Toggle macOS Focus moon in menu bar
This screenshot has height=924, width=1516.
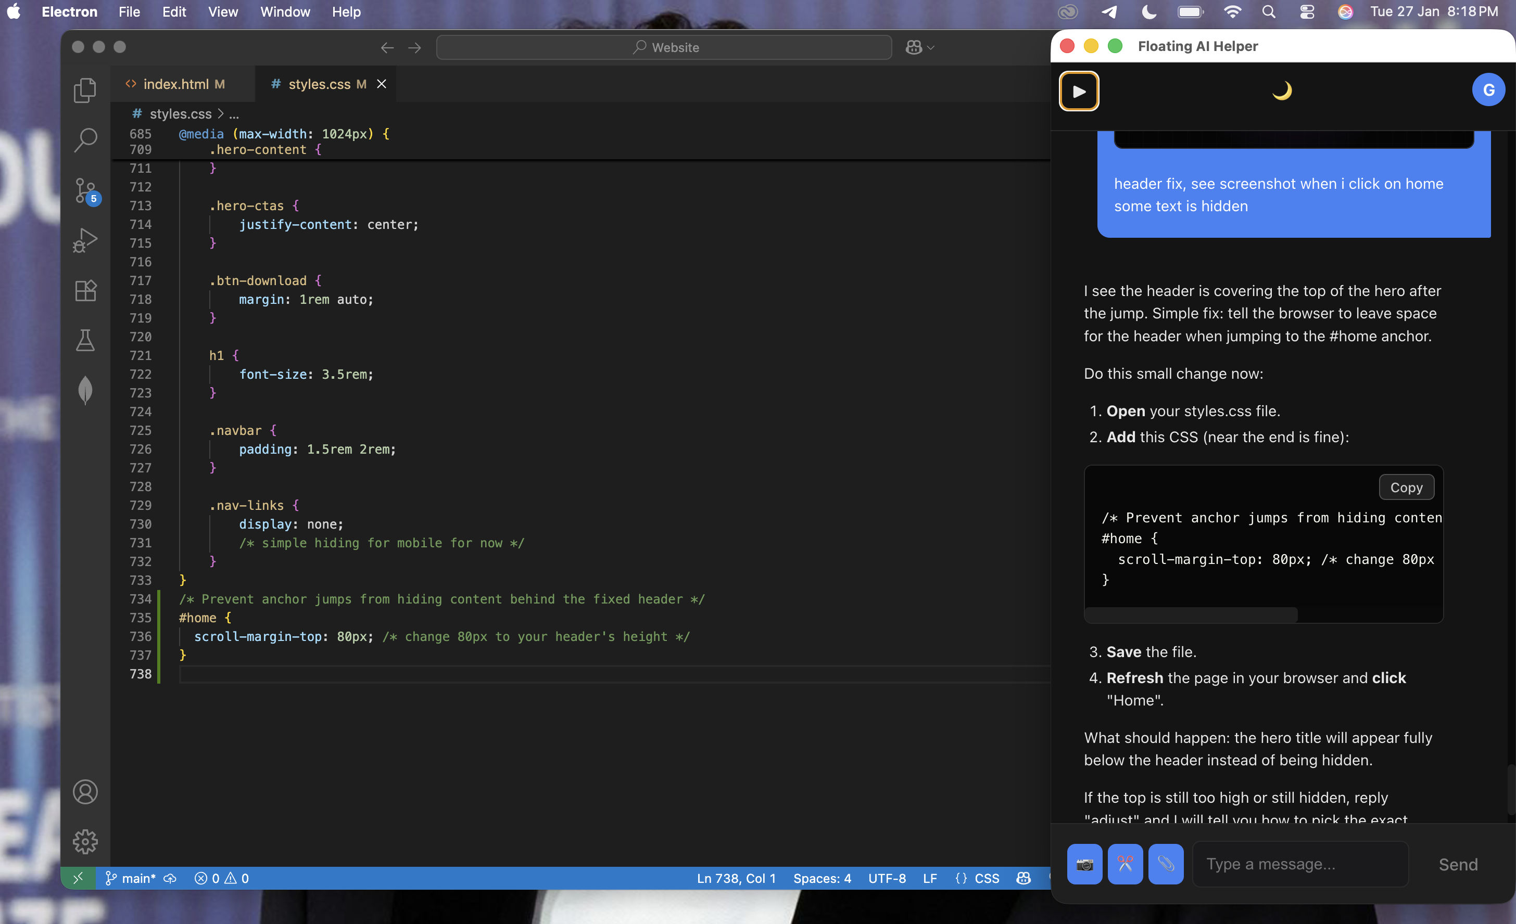pos(1148,11)
